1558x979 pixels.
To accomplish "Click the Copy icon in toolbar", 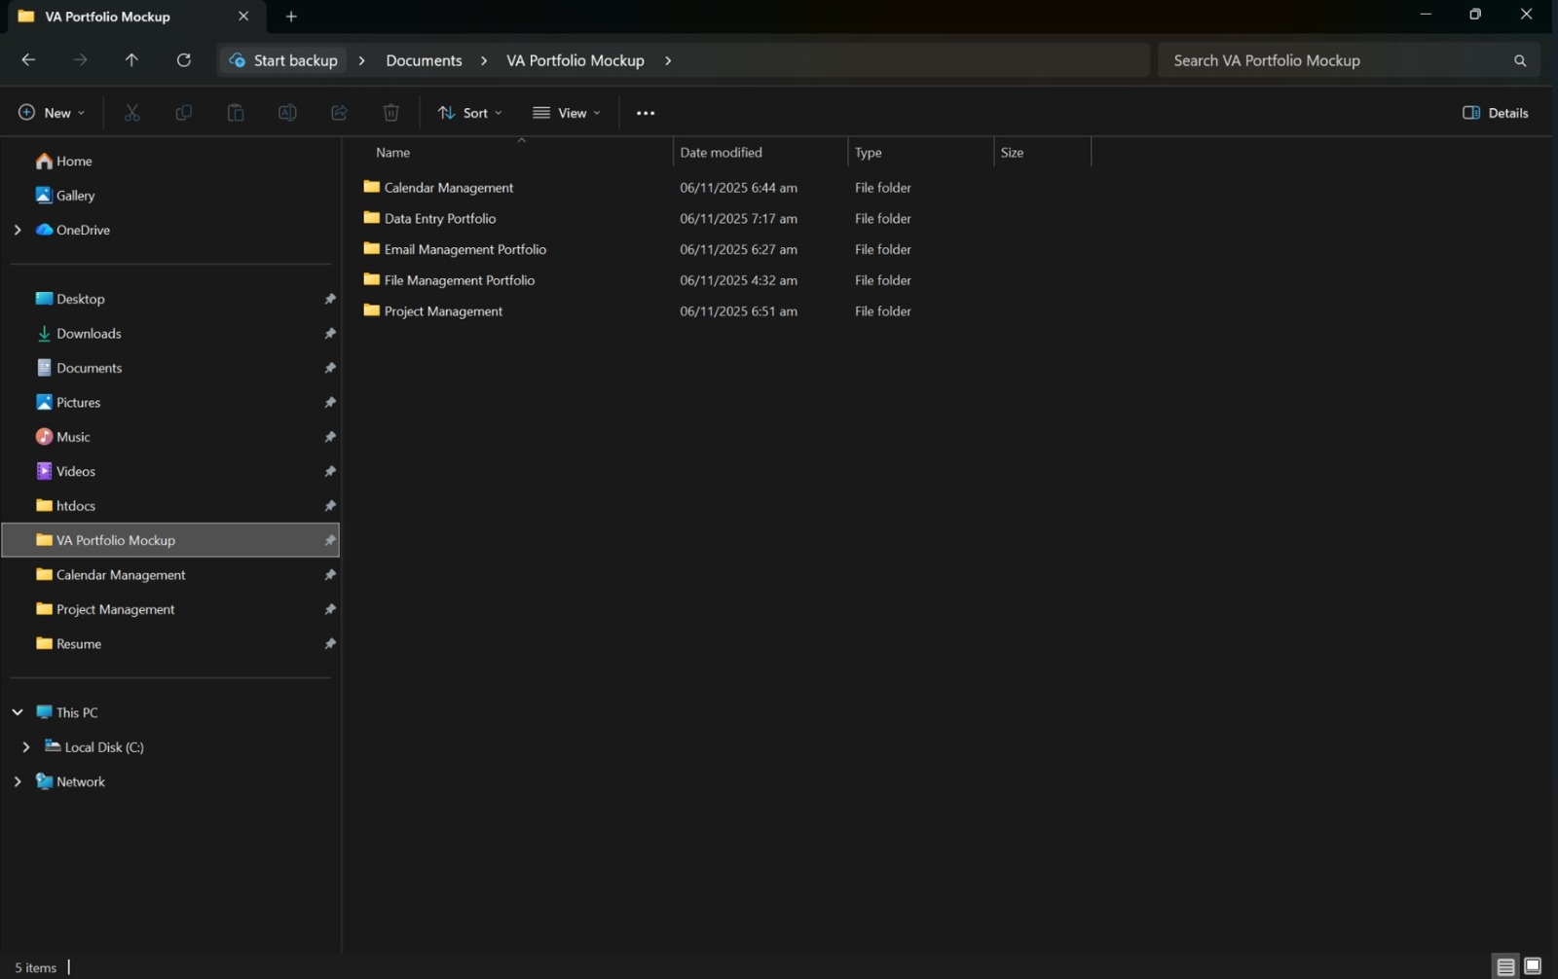I will [183, 113].
